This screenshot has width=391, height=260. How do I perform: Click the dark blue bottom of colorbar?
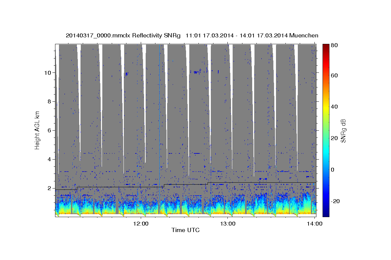(326, 214)
